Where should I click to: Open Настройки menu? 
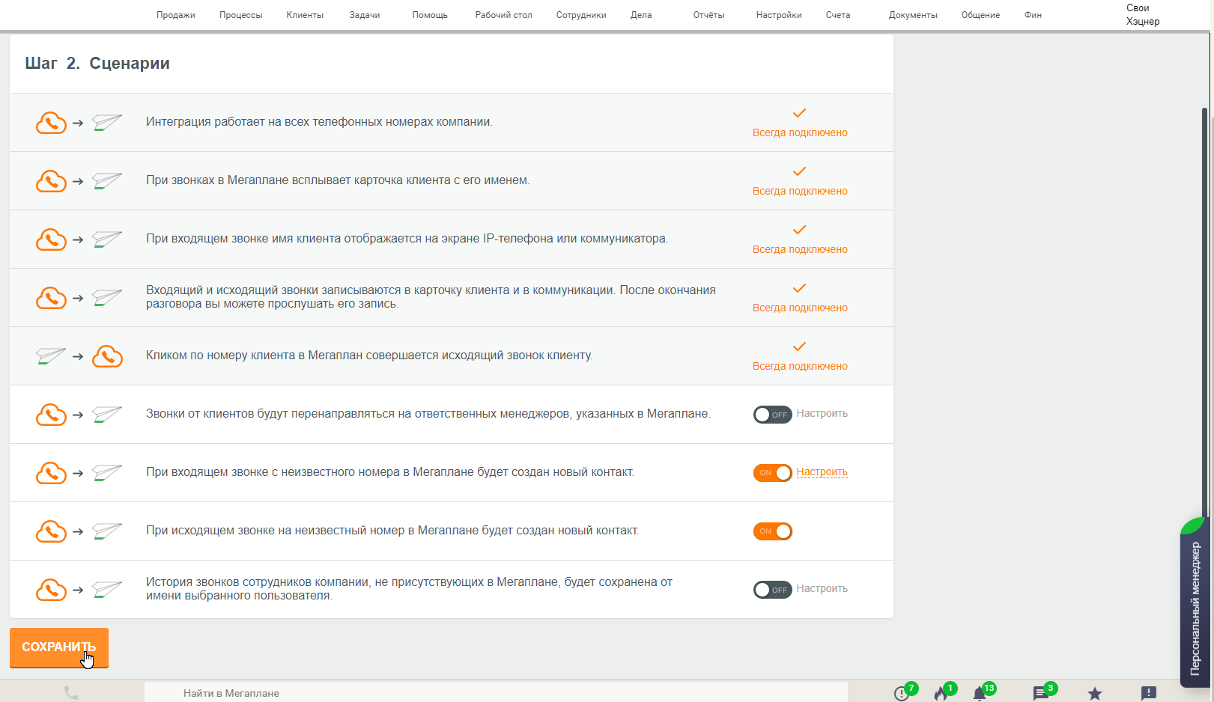[779, 15]
